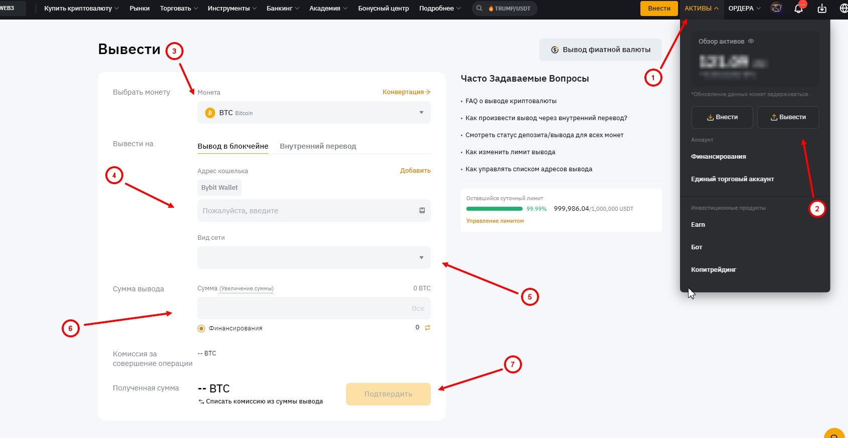Open Бот in assets menu
The height and width of the screenshot is (438, 848).
697,247
